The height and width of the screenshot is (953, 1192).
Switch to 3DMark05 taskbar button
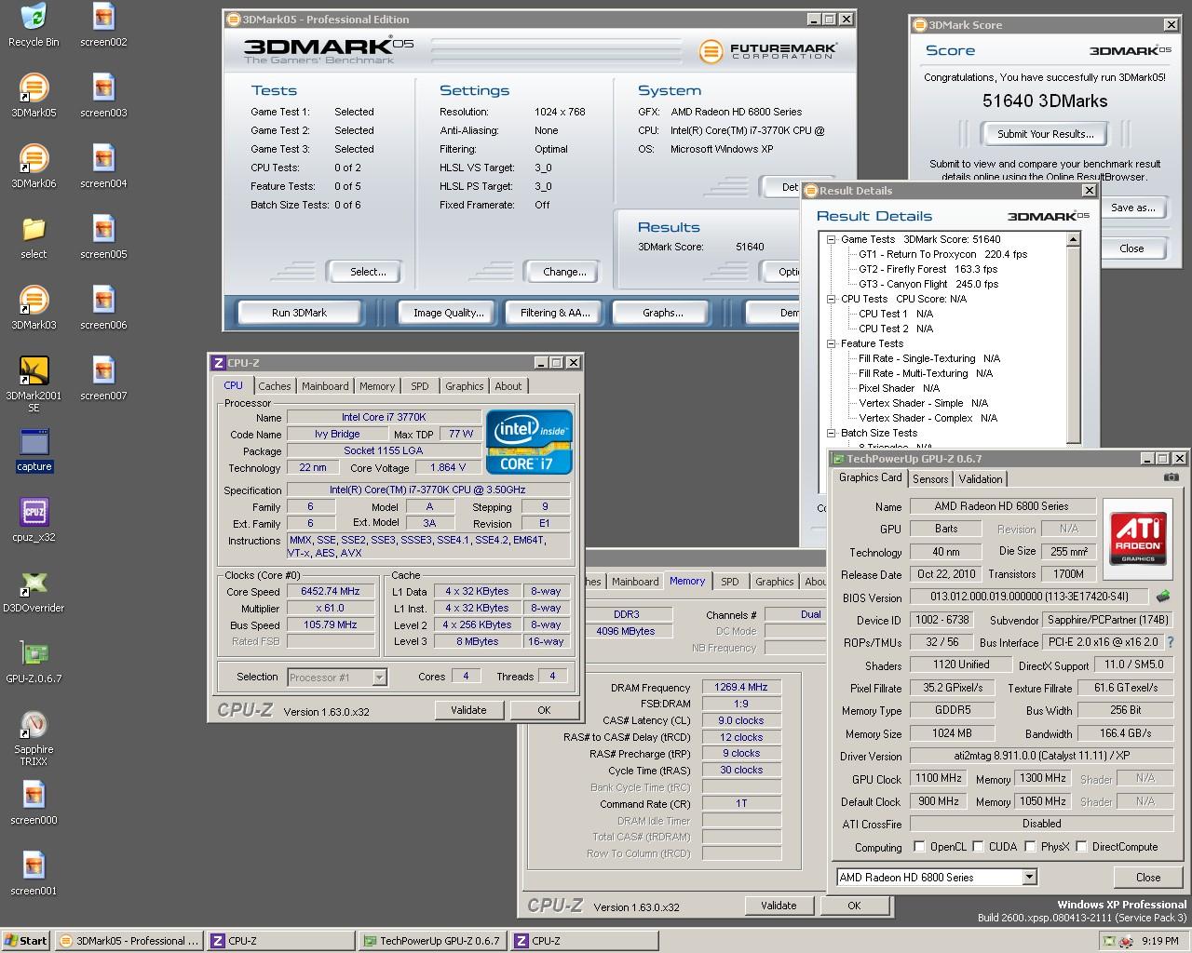[x=129, y=941]
